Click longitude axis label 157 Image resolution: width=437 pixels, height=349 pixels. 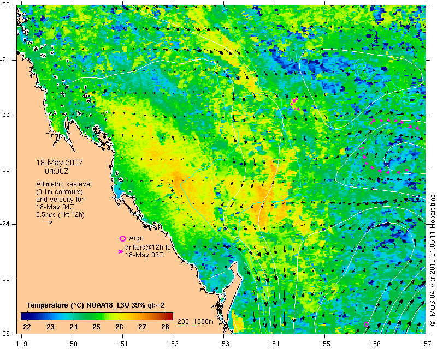point(426,344)
